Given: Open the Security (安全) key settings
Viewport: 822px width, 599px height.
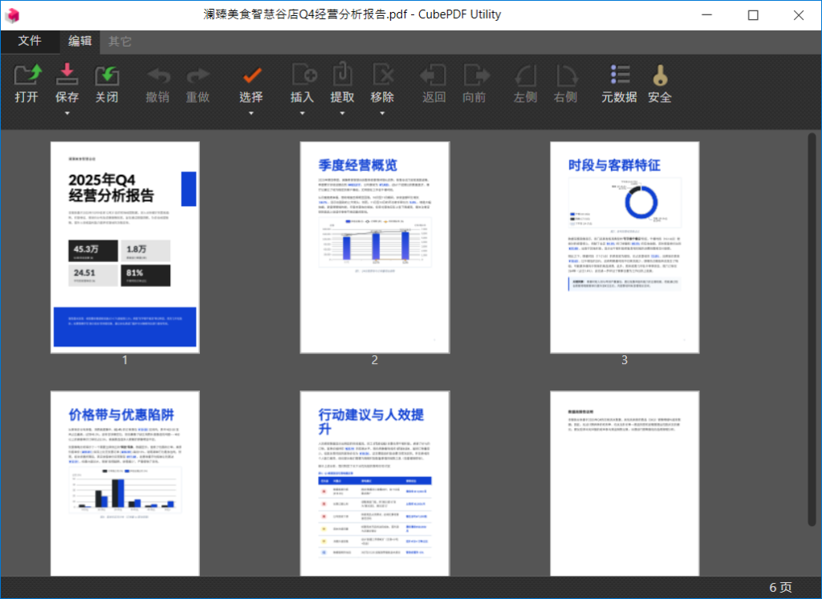Looking at the screenshot, I should point(660,77).
